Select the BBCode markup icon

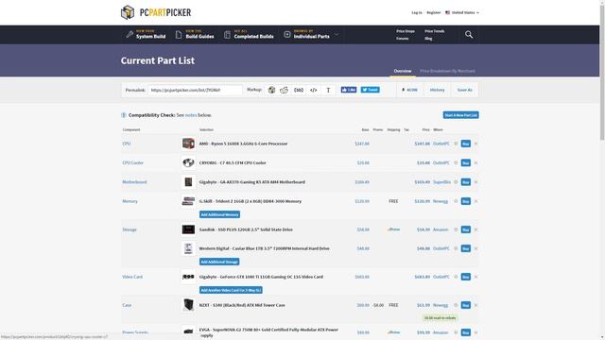coord(299,90)
